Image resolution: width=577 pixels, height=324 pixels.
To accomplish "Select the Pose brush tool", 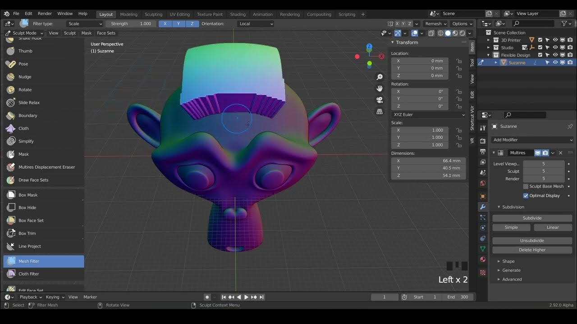I will click(44, 64).
